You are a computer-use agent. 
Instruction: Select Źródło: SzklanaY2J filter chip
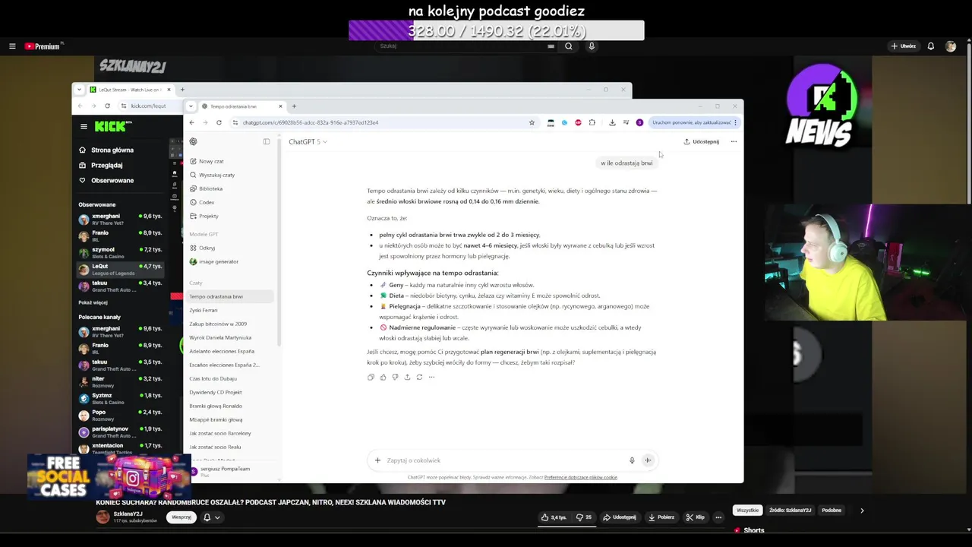(x=790, y=511)
